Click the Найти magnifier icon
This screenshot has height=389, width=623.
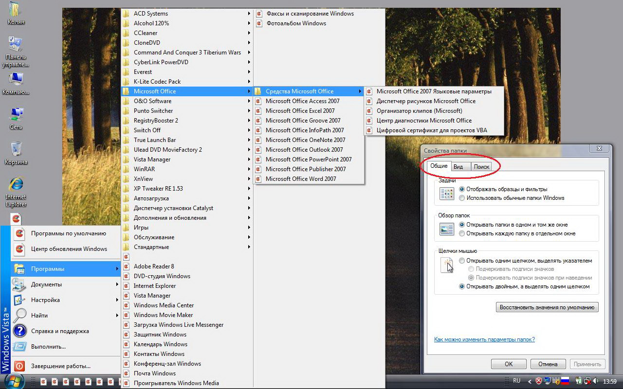19,316
